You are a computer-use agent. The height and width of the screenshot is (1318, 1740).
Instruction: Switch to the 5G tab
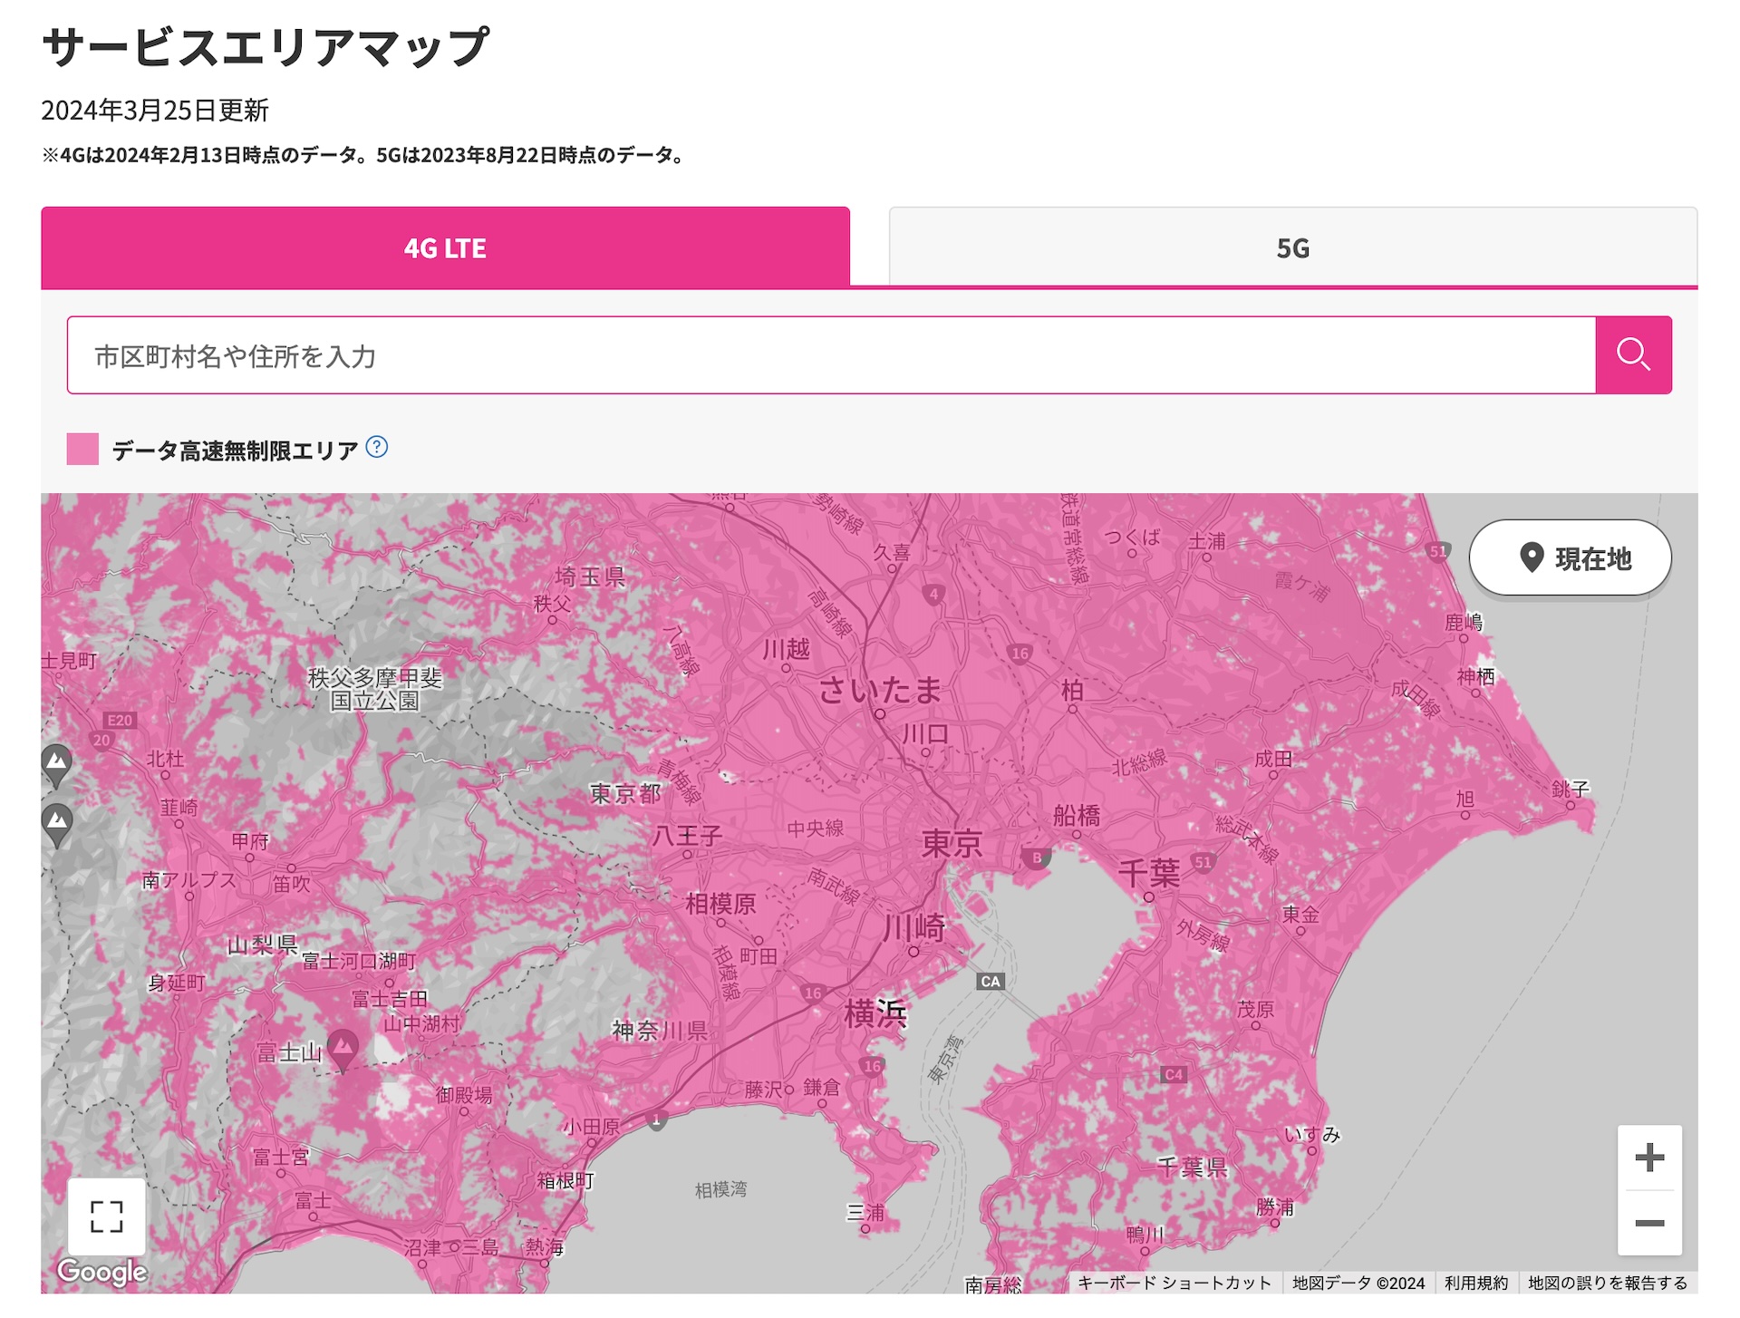pos(1292,247)
